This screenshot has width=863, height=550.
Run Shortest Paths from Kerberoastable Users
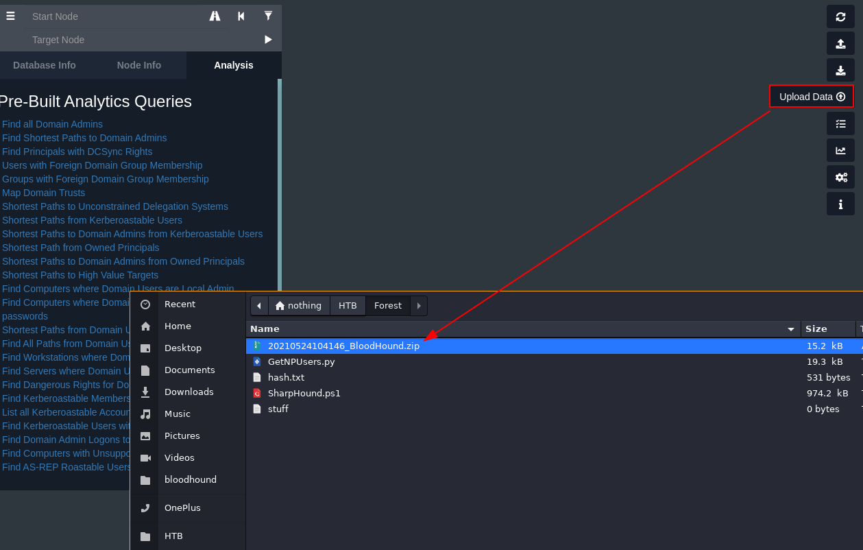click(x=92, y=220)
